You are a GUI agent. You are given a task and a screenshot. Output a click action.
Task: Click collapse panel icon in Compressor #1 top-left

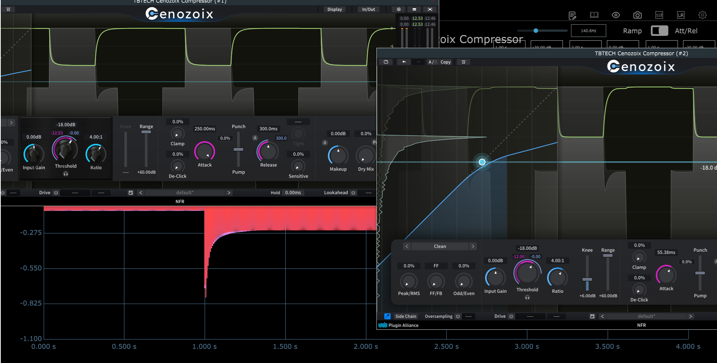tap(8, 9)
